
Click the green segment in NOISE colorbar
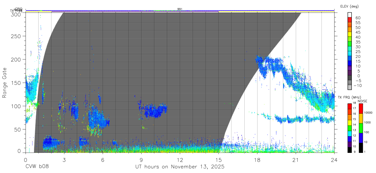[360, 128]
